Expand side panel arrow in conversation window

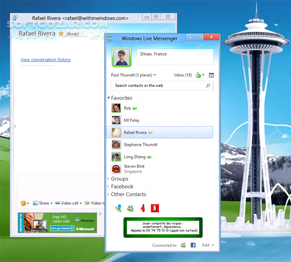[16, 126]
